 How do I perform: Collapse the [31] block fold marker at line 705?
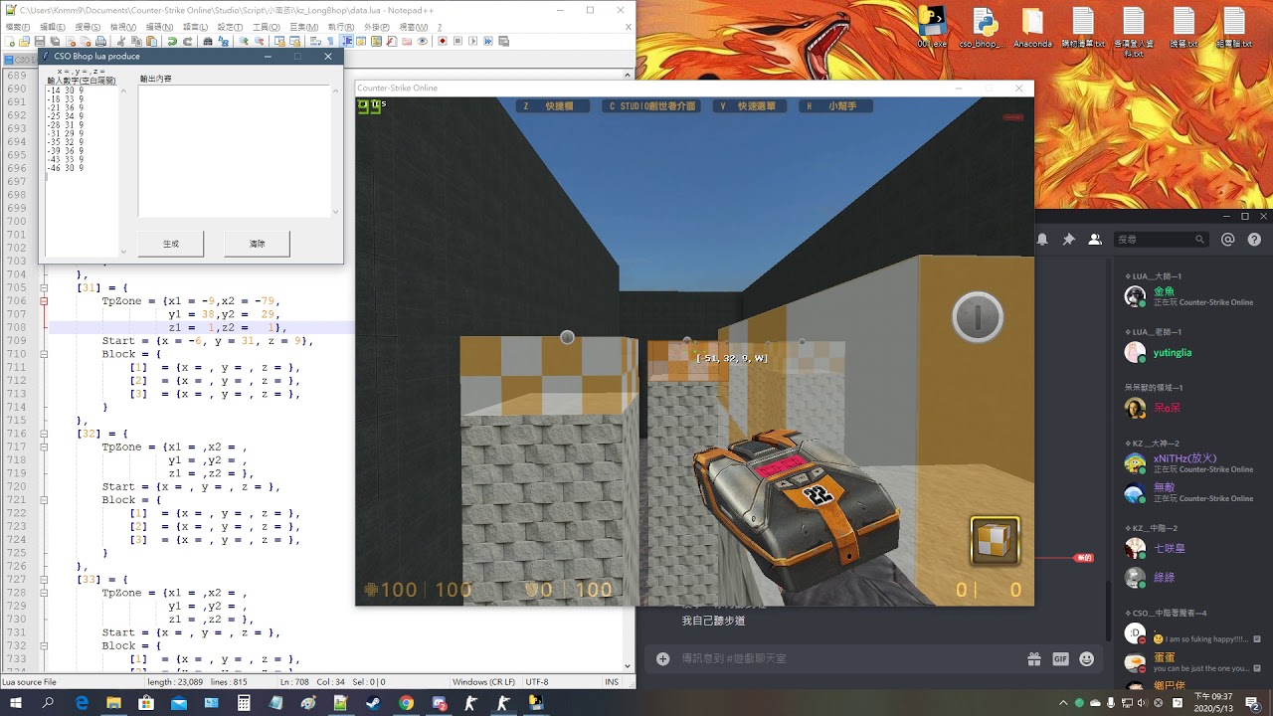(44, 287)
